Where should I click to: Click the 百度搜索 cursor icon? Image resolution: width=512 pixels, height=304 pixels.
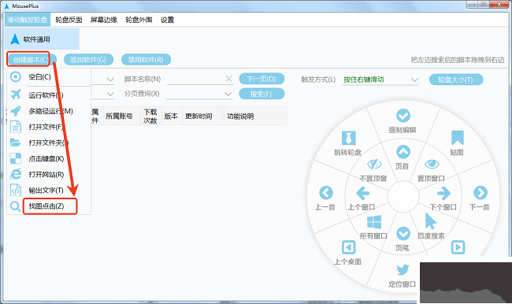[x=431, y=221]
